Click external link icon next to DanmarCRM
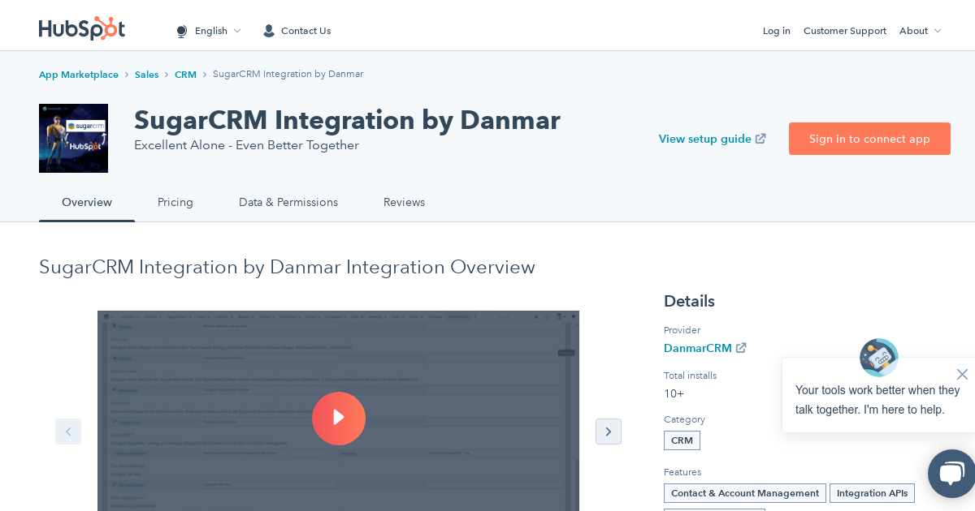 [741, 348]
